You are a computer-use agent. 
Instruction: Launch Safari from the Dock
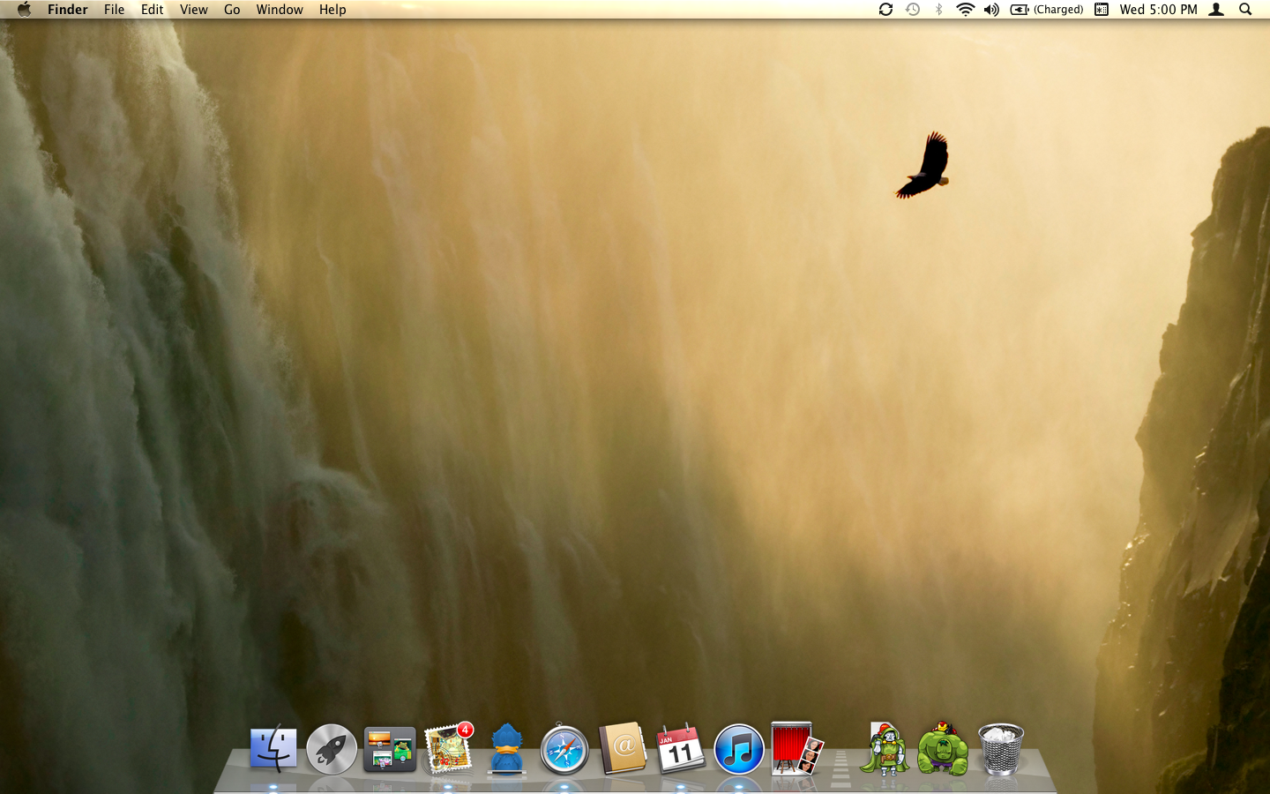(x=564, y=749)
